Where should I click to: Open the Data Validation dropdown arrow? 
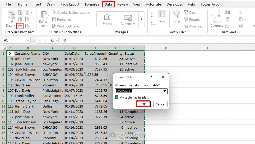point(234,26)
